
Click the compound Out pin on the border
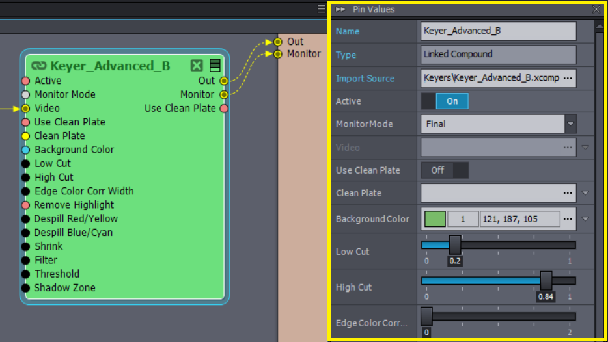277,42
